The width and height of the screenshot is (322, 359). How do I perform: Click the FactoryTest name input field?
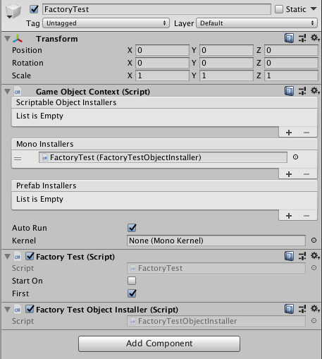pos(156,9)
